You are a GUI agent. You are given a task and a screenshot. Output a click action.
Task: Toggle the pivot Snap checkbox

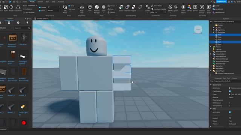click(69, 6)
